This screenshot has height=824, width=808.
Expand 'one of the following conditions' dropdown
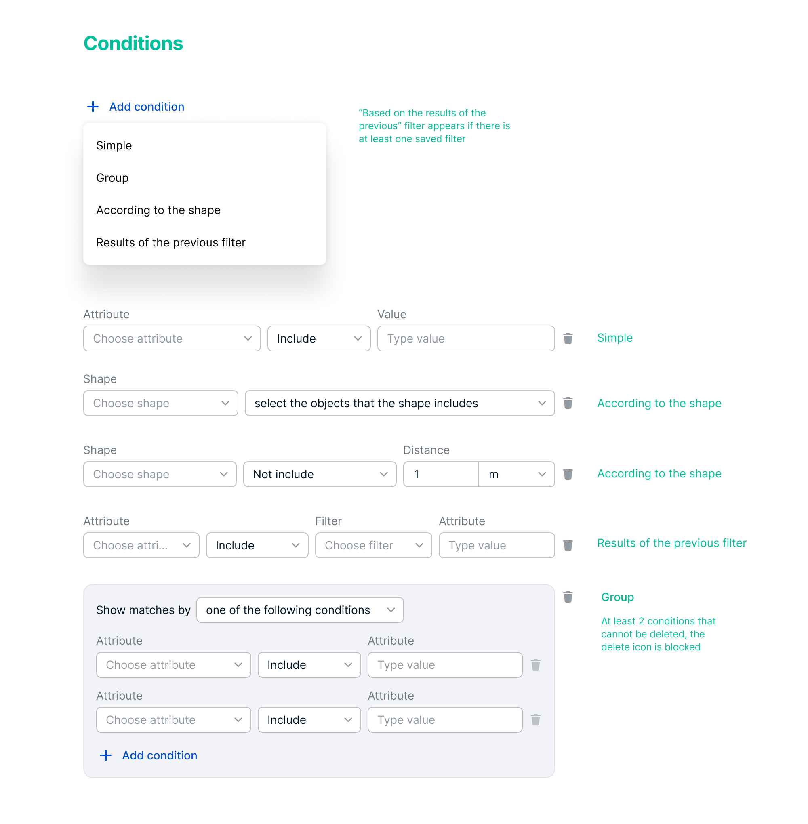[300, 610]
